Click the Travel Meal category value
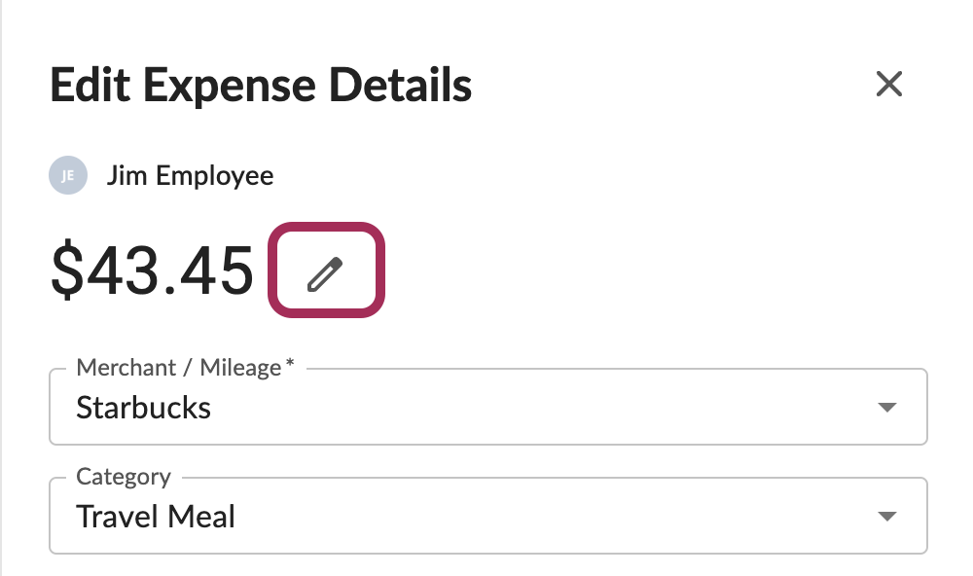Screen dimensions: 973x576 (156, 517)
